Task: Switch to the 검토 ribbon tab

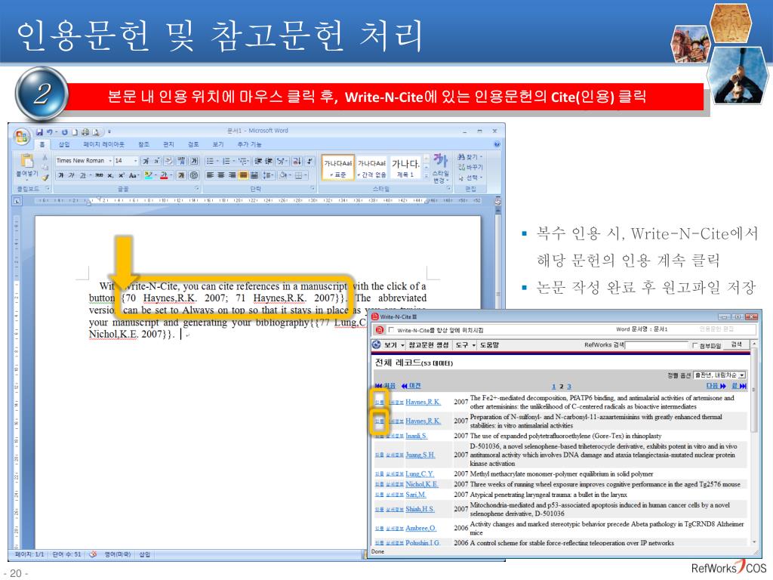Action: tap(193, 144)
